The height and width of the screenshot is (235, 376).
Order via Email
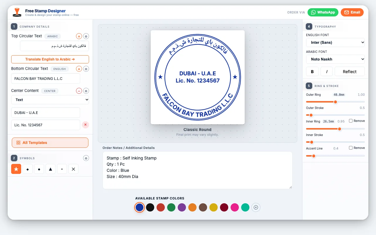pos(352,12)
